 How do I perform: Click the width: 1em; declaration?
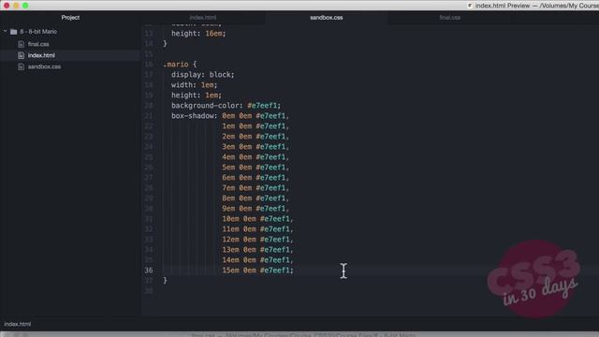coord(194,85)
